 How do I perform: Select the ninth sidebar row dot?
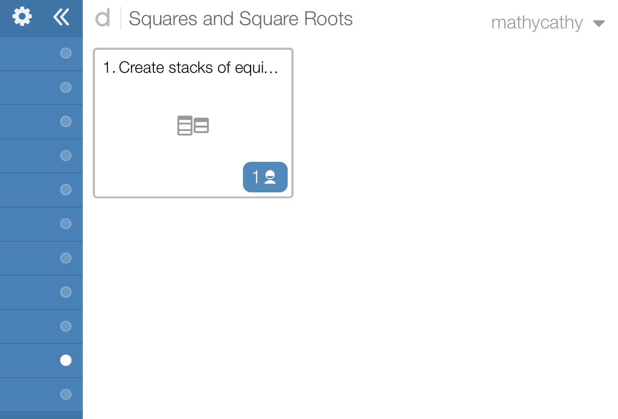(66, 326)
